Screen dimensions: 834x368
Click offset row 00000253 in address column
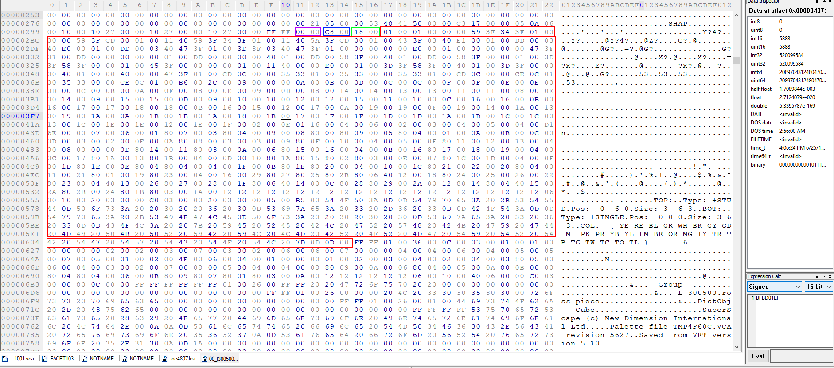tap(20, 15)
